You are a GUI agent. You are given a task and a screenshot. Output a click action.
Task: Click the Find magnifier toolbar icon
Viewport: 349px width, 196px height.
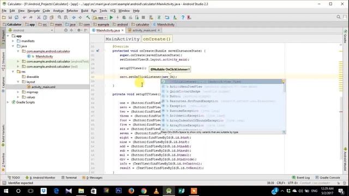(59, 17)
